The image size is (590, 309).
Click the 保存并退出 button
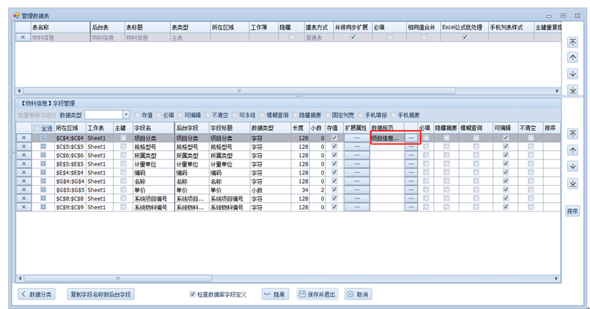(318, 294)
